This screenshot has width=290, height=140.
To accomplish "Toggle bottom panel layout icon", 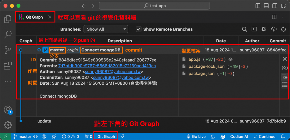I will [x=266, y=6].
